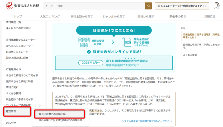Type in the キーワード検索 search field

(94, 6)
